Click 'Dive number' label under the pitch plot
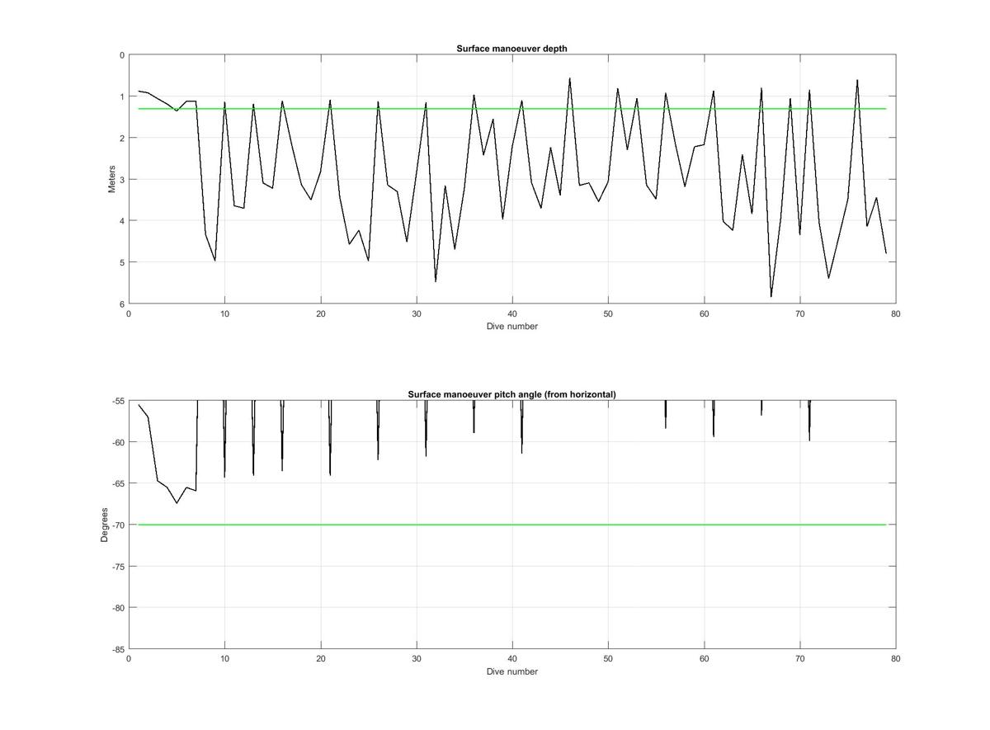Screen dimensions: 990x730 pos(511,671)
